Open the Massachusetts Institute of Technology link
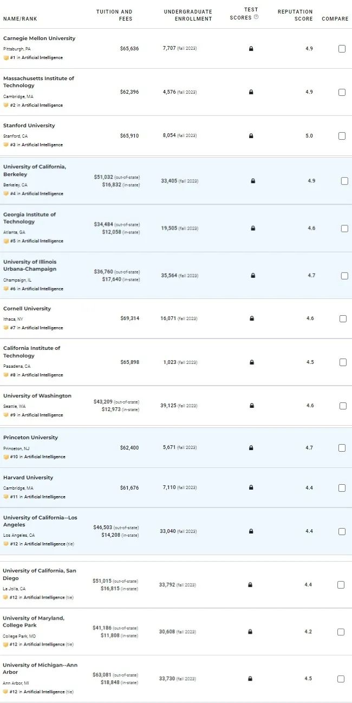Viewport: 352px width, 703px height. tap(38, 82)
